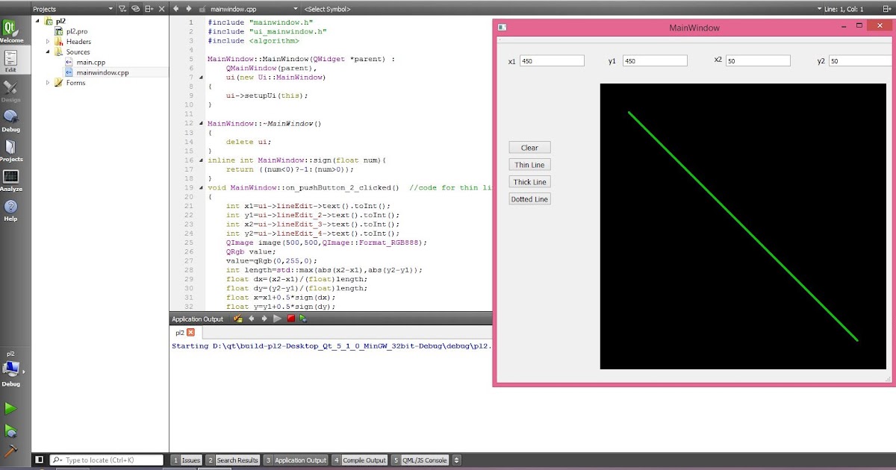Collapse the Sources tree node

pos(48,51)
